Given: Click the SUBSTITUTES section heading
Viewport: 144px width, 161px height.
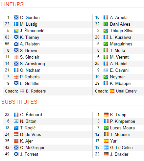Looking at the screenshot, I should click(19, 102).
